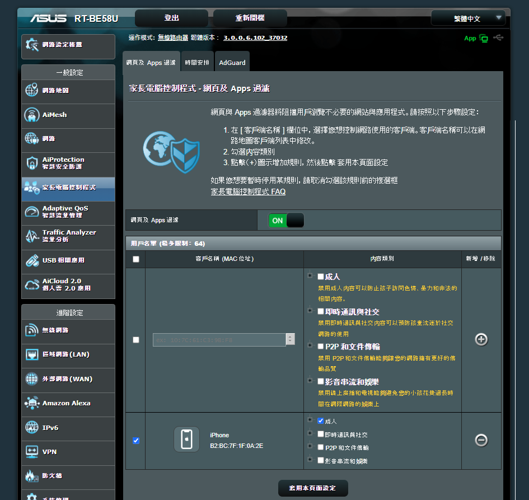Image resolution: width=529 pixels, height=500 pixels.
Task: Click the 無線路由器 operation mode link
Action: tap(173, 38)
